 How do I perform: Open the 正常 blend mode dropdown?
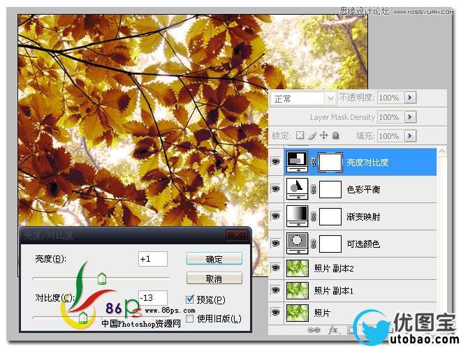[330, 98]
